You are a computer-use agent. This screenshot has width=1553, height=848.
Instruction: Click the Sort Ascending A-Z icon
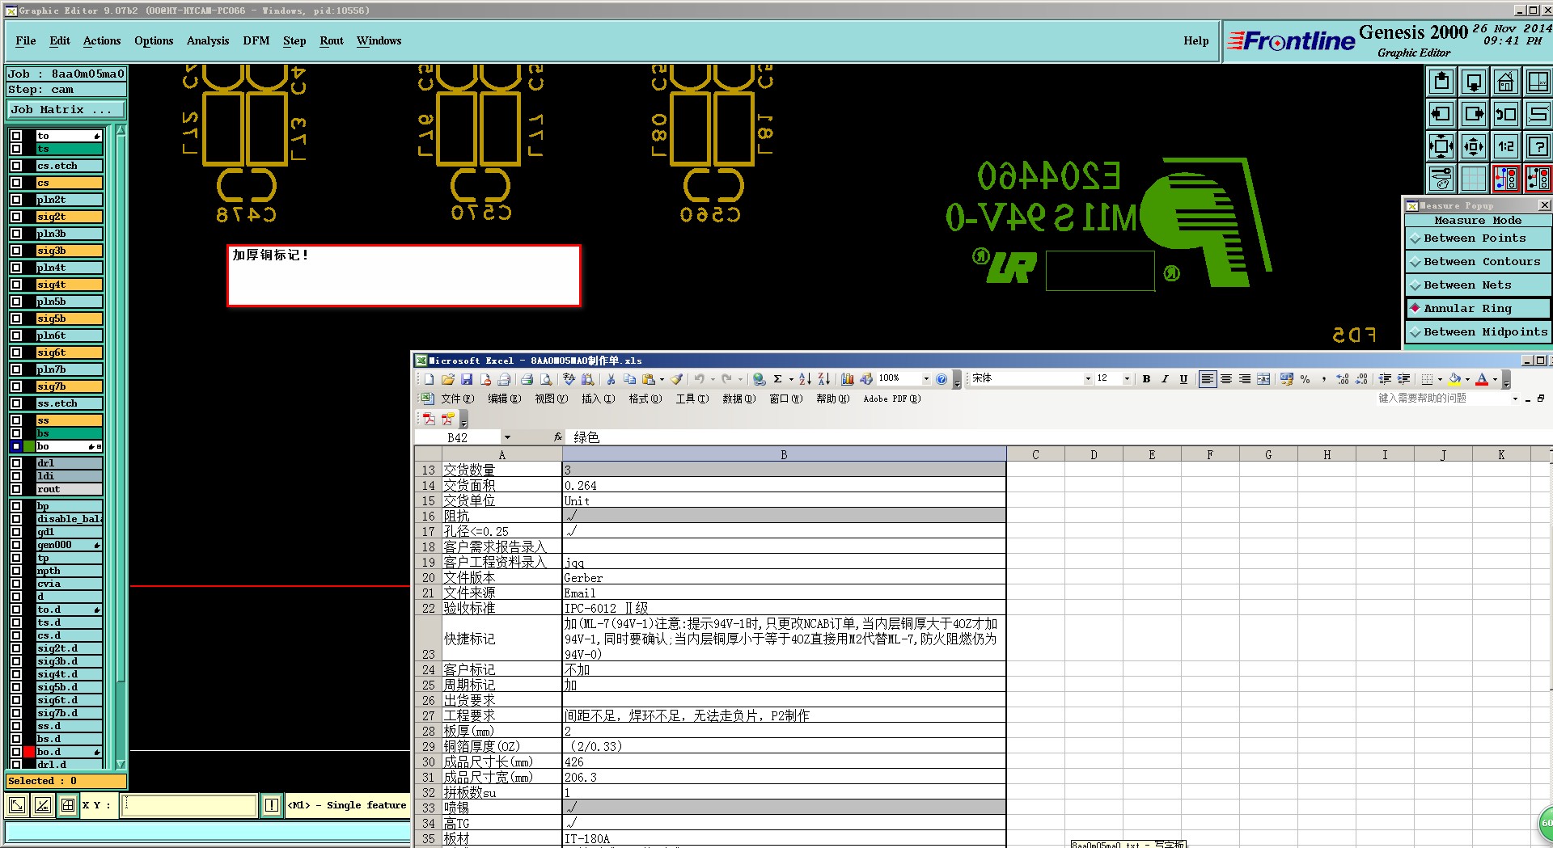point(805,379)
